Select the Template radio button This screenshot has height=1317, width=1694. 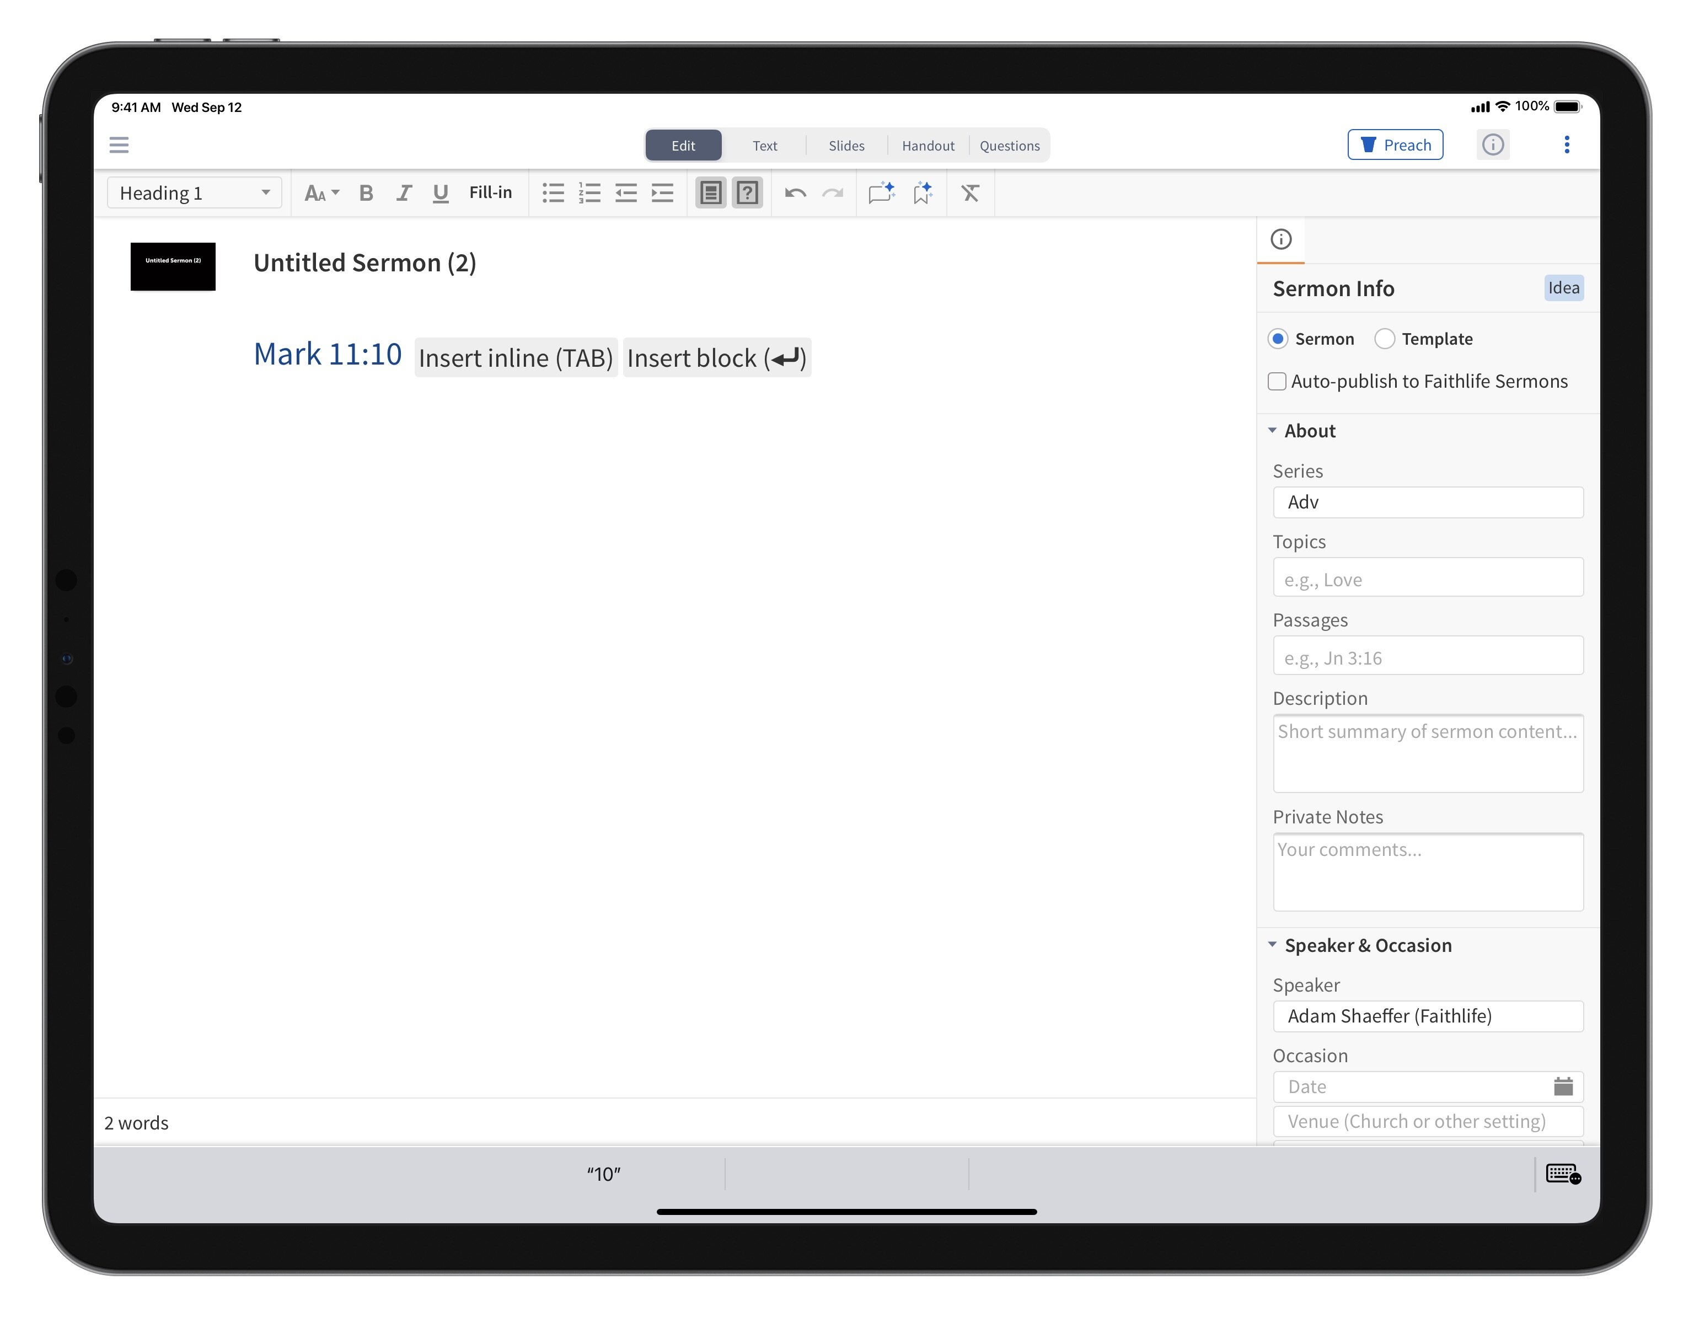click(1385, 339)
